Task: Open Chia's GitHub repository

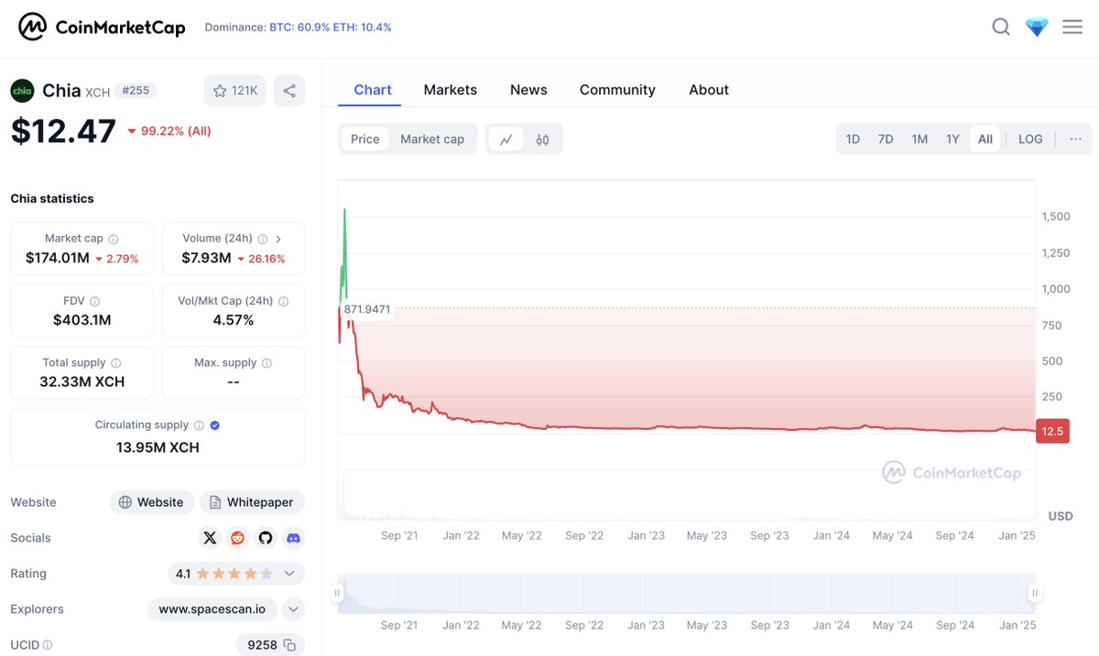Action: [x=265, y=537]
